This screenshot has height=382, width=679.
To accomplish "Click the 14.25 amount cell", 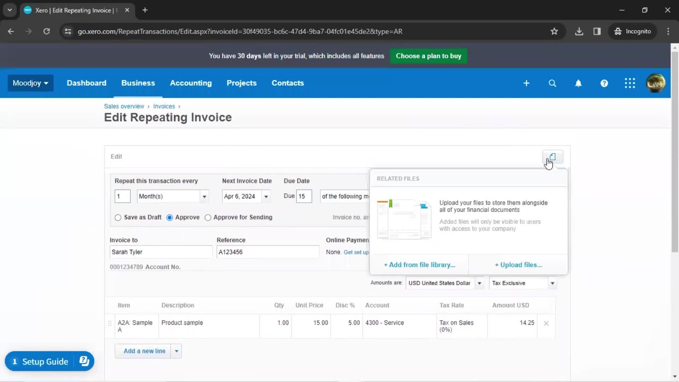I will click(512, 326).
